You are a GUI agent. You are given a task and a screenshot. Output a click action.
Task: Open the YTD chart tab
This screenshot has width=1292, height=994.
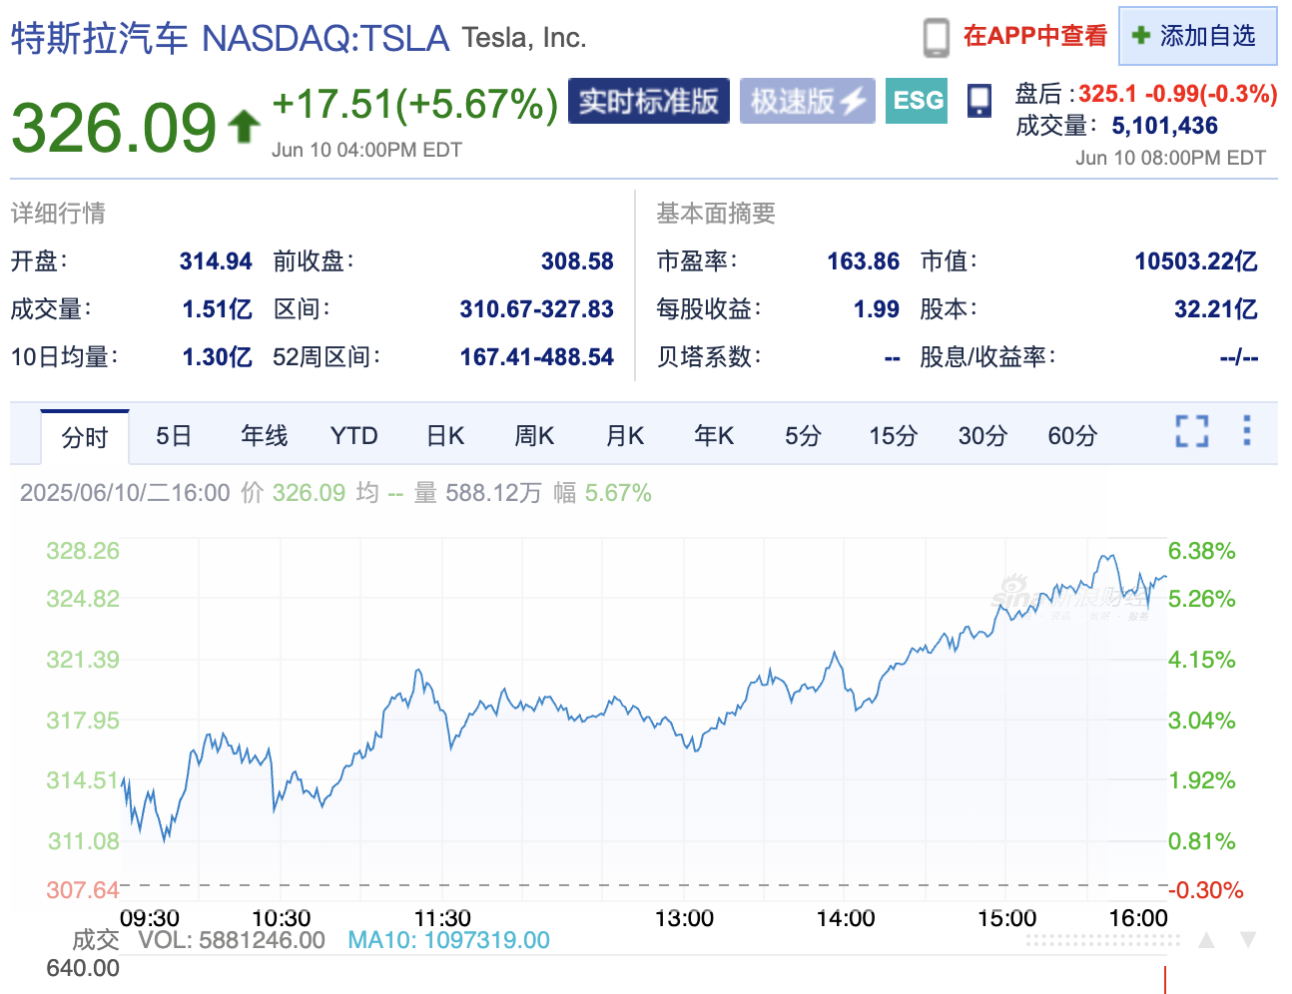click(x=352, y=435)
